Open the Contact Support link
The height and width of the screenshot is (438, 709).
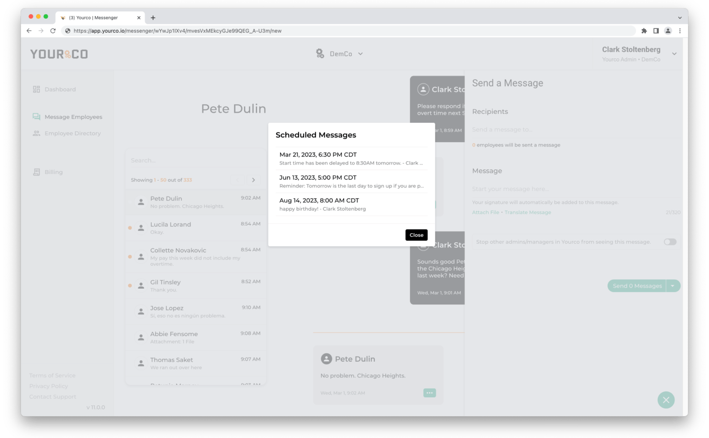[x=53, y=397]
